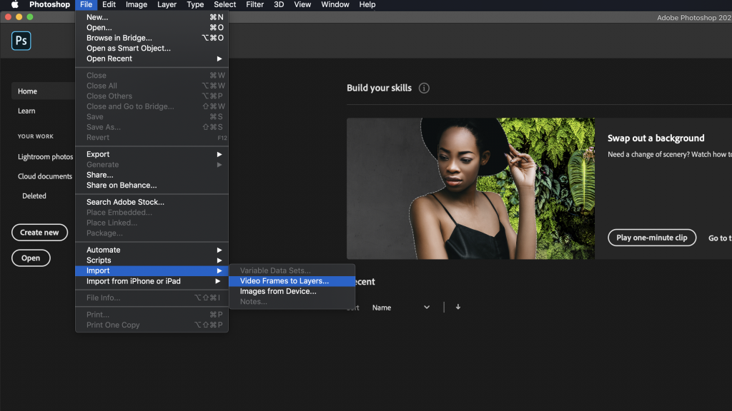The height and width of the screenshot is (411, 732).
Task: Open the Photoshop application menu
Action: pyautogui.click(x=49, y=5)
